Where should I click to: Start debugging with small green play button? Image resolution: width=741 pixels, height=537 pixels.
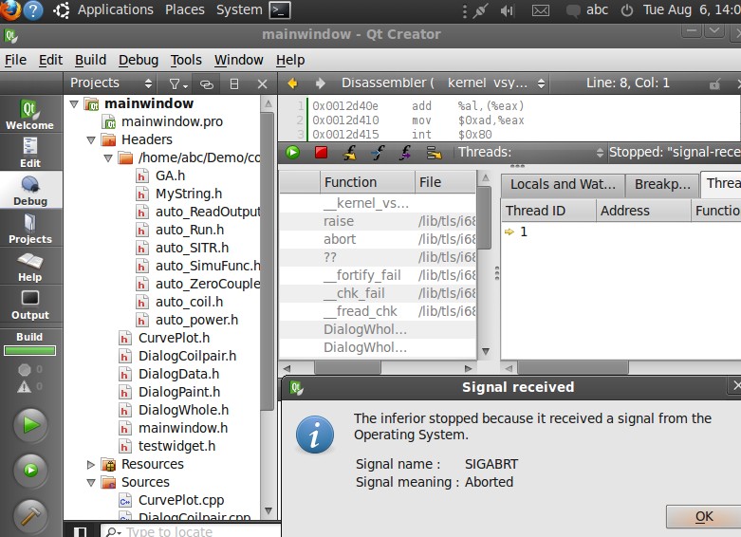pos(30,470)
